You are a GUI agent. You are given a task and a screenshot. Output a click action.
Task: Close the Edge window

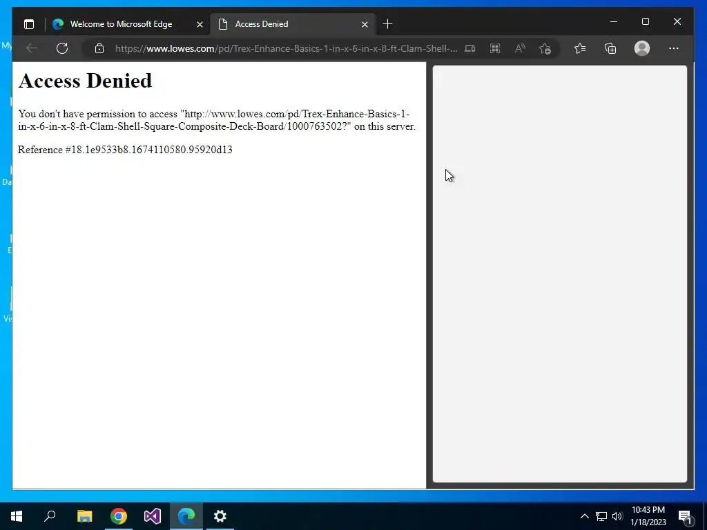pyautogui.click(x=677, y=21)
